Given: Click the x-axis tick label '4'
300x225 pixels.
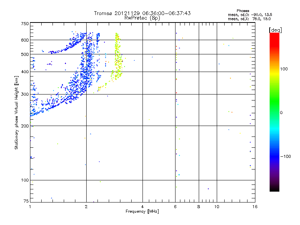Looking at the screenshot, I should pyautogui.click(x=142, y=207).
